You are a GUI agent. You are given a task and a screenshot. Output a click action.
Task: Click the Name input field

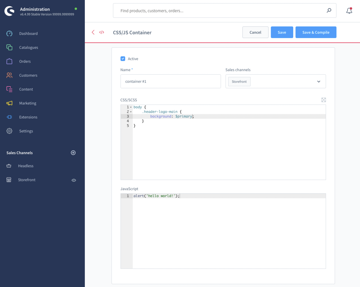(x=171, y=81)
